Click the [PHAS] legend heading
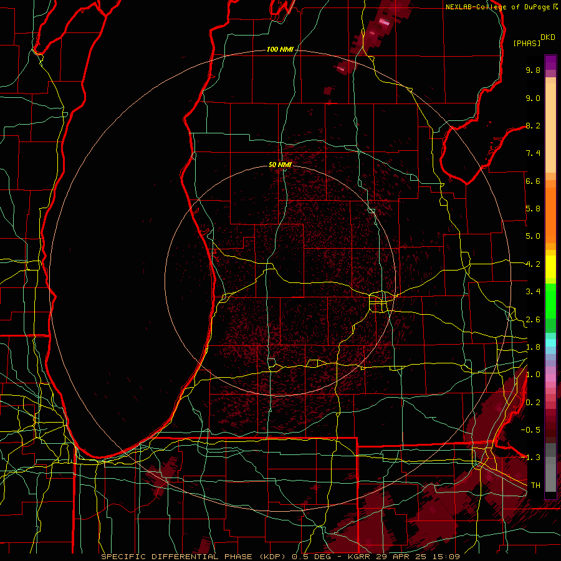561x561 pixels. (x=527, y=43)
